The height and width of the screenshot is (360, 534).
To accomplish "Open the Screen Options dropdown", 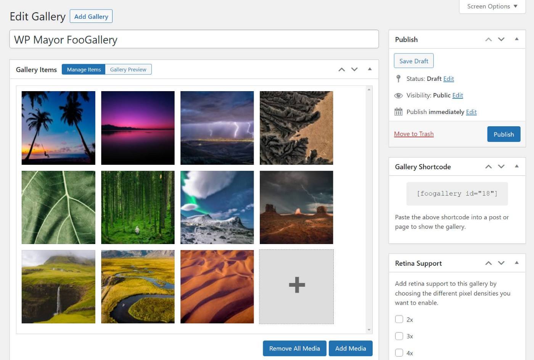I will (x=492, y=6).
